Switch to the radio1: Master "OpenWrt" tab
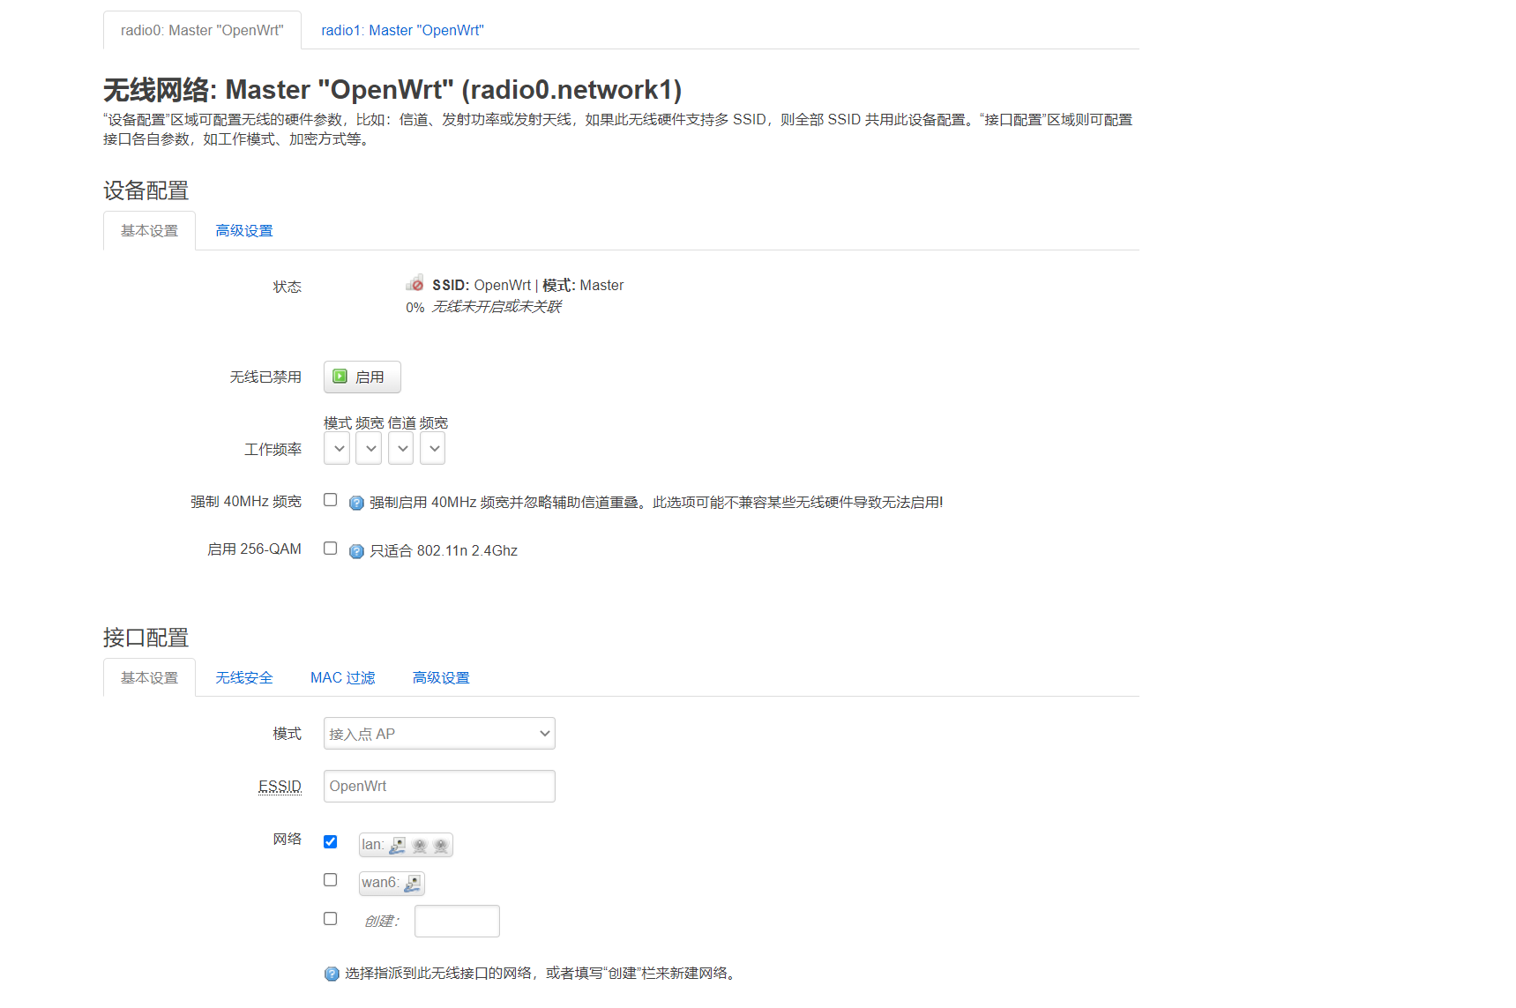The height and width of the screenshot is (1008, 1516). tap(402, 29)
